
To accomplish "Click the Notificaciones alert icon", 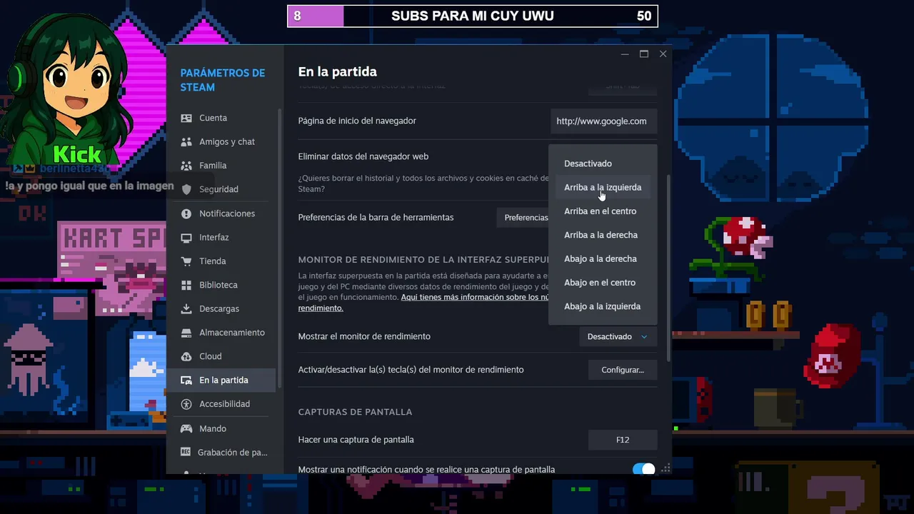I will point(186,213).
